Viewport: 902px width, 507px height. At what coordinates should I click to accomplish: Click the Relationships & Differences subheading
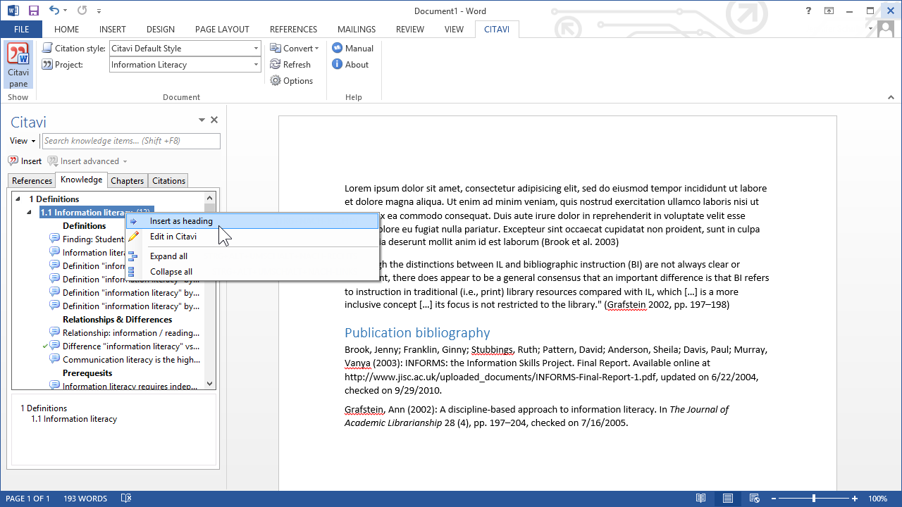coord(117,320)
